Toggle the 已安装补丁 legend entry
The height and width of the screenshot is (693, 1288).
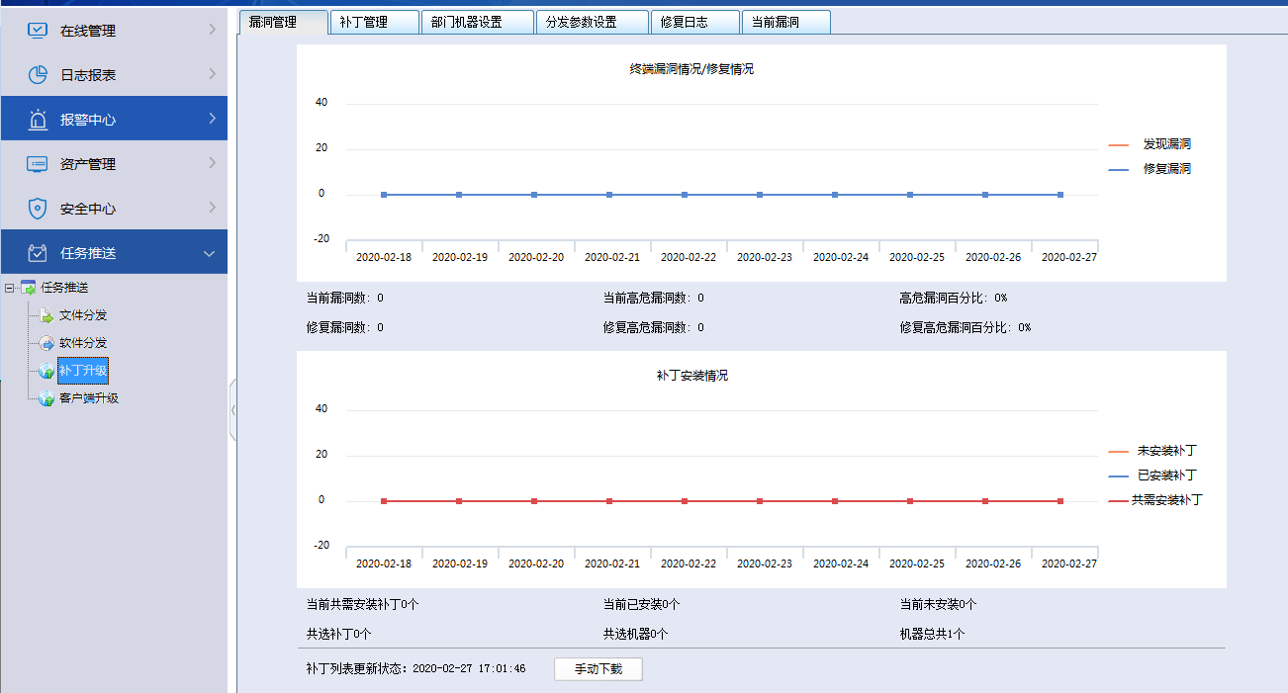click(x=1153, y=476)
